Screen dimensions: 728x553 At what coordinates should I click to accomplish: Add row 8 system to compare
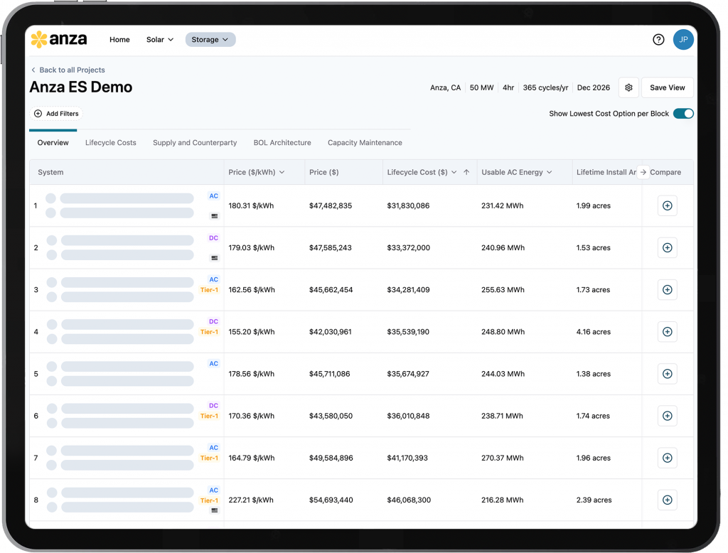pyautogui.click(x=667, y=500)
